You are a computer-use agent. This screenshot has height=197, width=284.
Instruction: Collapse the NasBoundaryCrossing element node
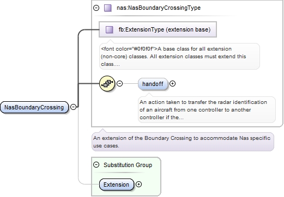73,107
